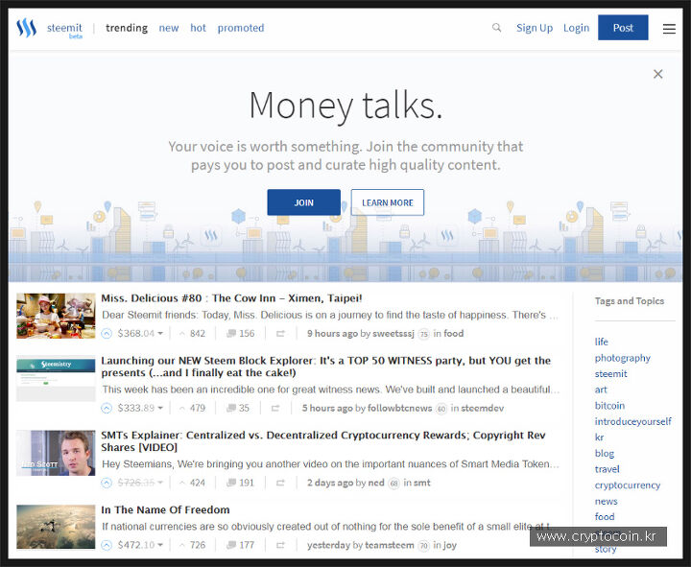
Task: Open the smt category link
Action: coord(421,483)
